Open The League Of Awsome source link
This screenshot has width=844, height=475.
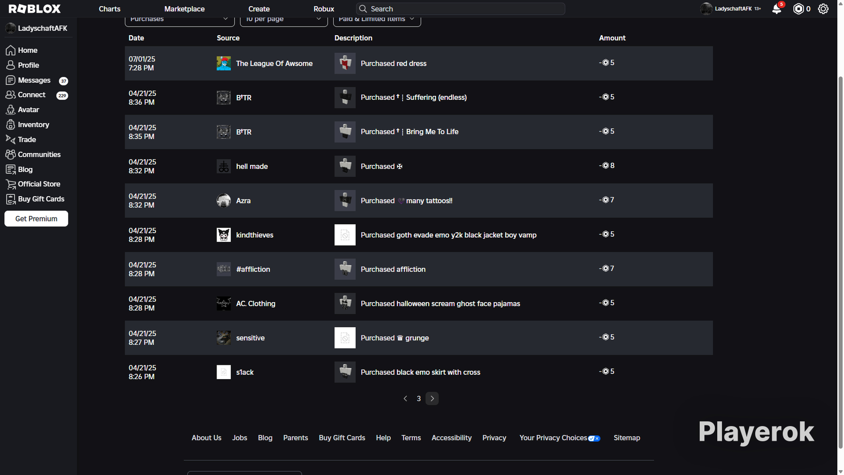(274, 64)
